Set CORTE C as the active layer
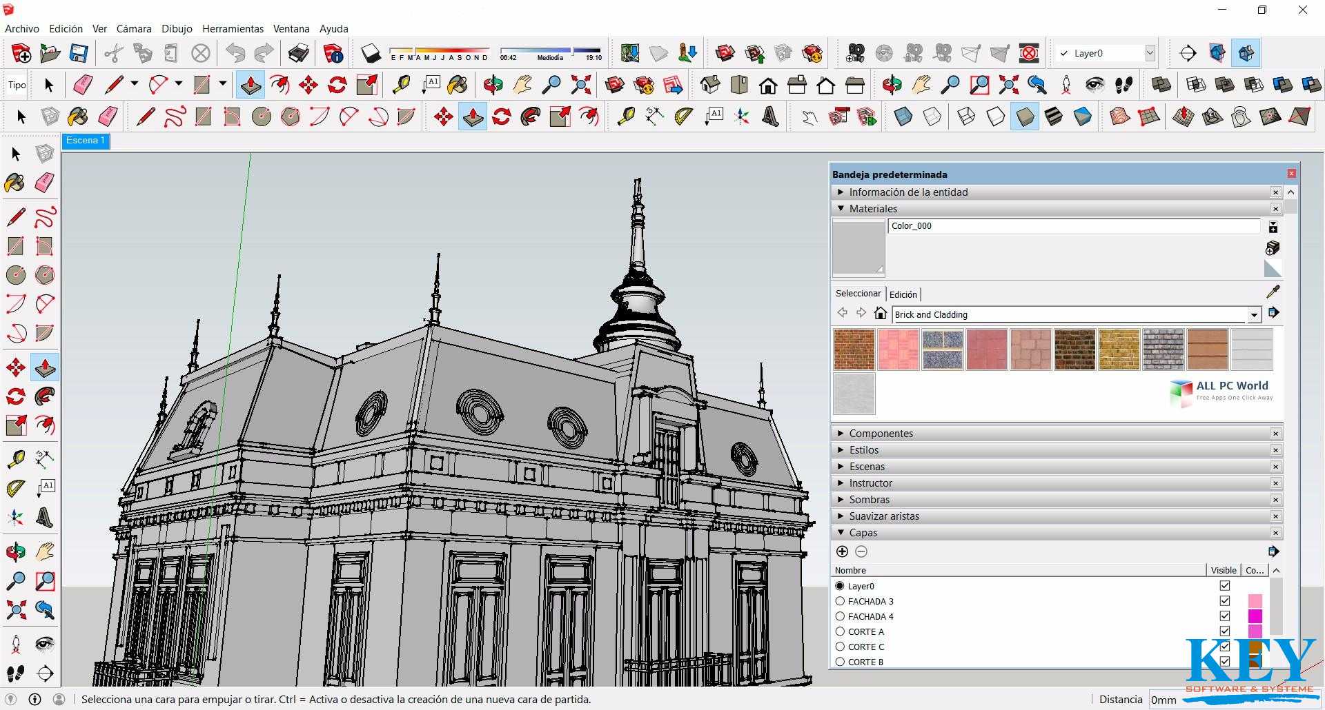1325x710 pixels. coord(840,647)
